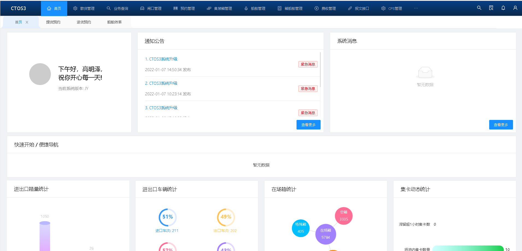Screen dimensions: 522x251
Task: Click the CTOS3 logo
Action: [18, 8]
